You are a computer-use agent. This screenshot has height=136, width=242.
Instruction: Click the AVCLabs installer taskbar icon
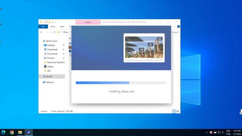tap(29, 132)
